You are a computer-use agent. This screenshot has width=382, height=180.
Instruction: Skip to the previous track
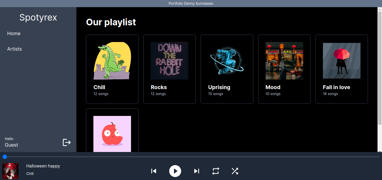pos(154,171)
